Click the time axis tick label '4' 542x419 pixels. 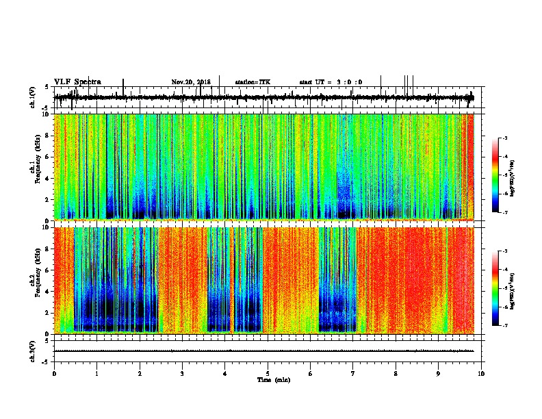coord(225,374)
